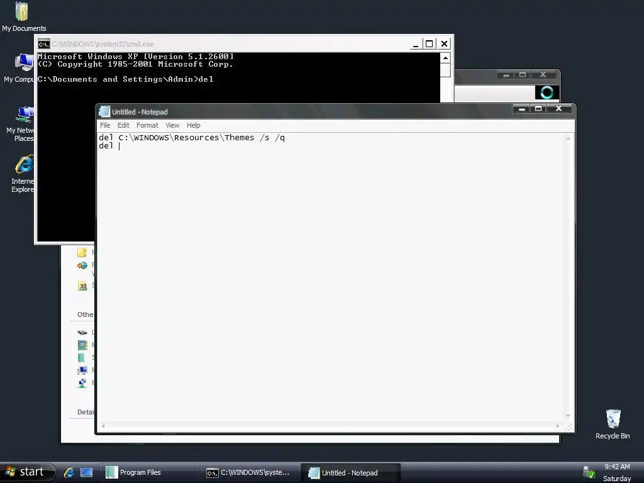Image resolution: width=644 pixels, height=483 pixels.
Task: Click the command prompt line in cmd window
Action: click(125, 79)
